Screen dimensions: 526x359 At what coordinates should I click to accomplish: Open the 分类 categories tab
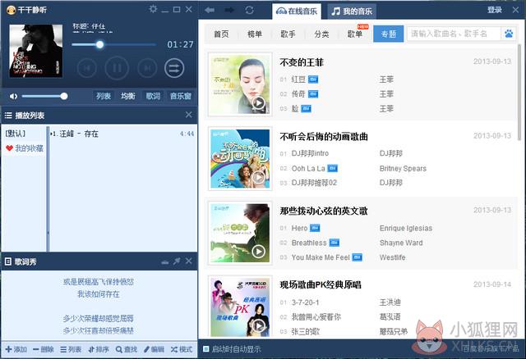click(x=321, y=34)
